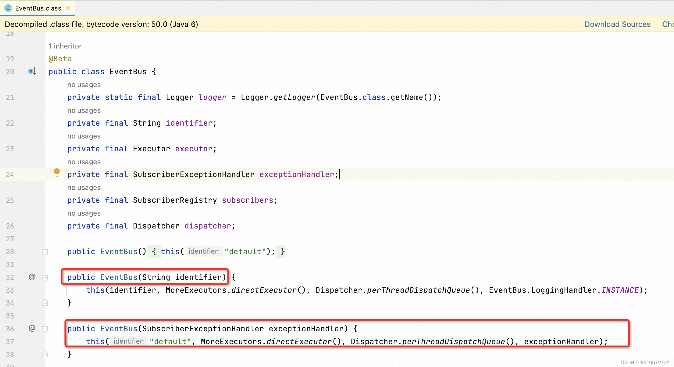Click the fold end marker on line 34
Viewport: 674px width, 367px height.
coord(45,303)
